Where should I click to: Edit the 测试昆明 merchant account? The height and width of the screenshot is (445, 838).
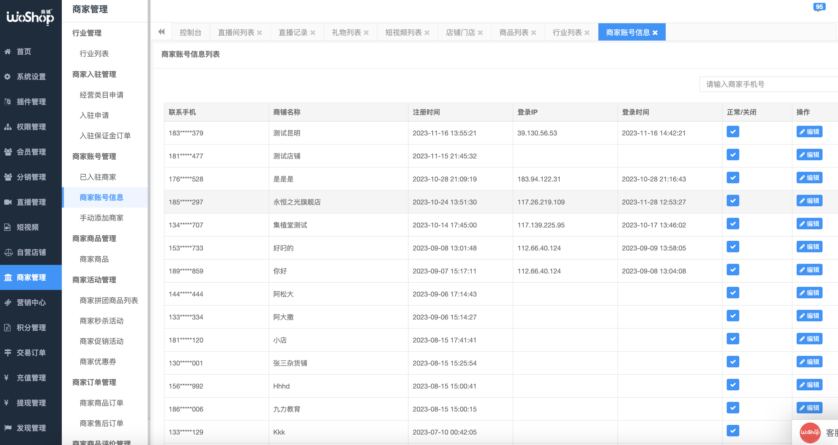(x=810, y=132)
